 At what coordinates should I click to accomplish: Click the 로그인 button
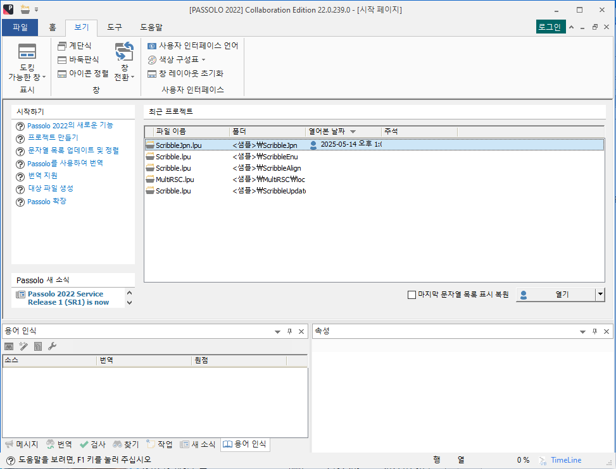tap(551, 27)
